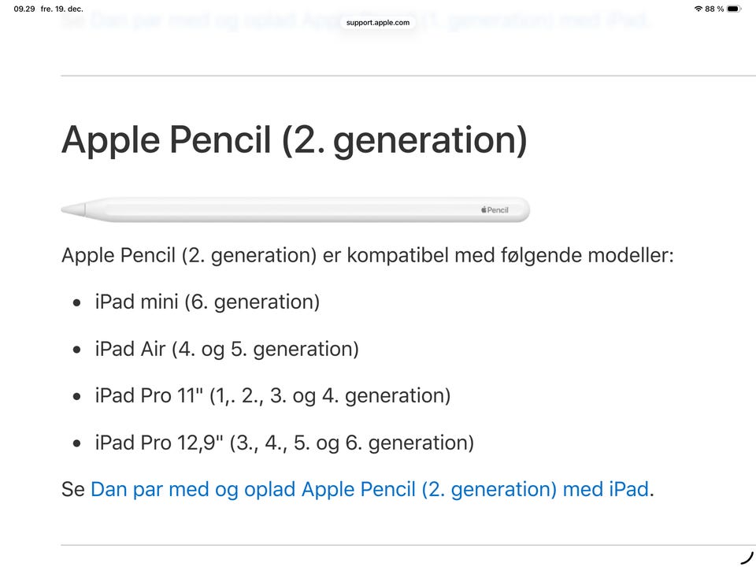Viewport: 756px width, 567px height.
Task: Tap the Apple Pencil (2. generation) heading
Action: coord(294,140)
